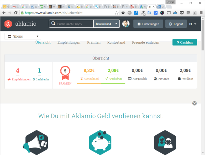Click the cloud extension icon
The image size is (205, 155).
[175, 13]
